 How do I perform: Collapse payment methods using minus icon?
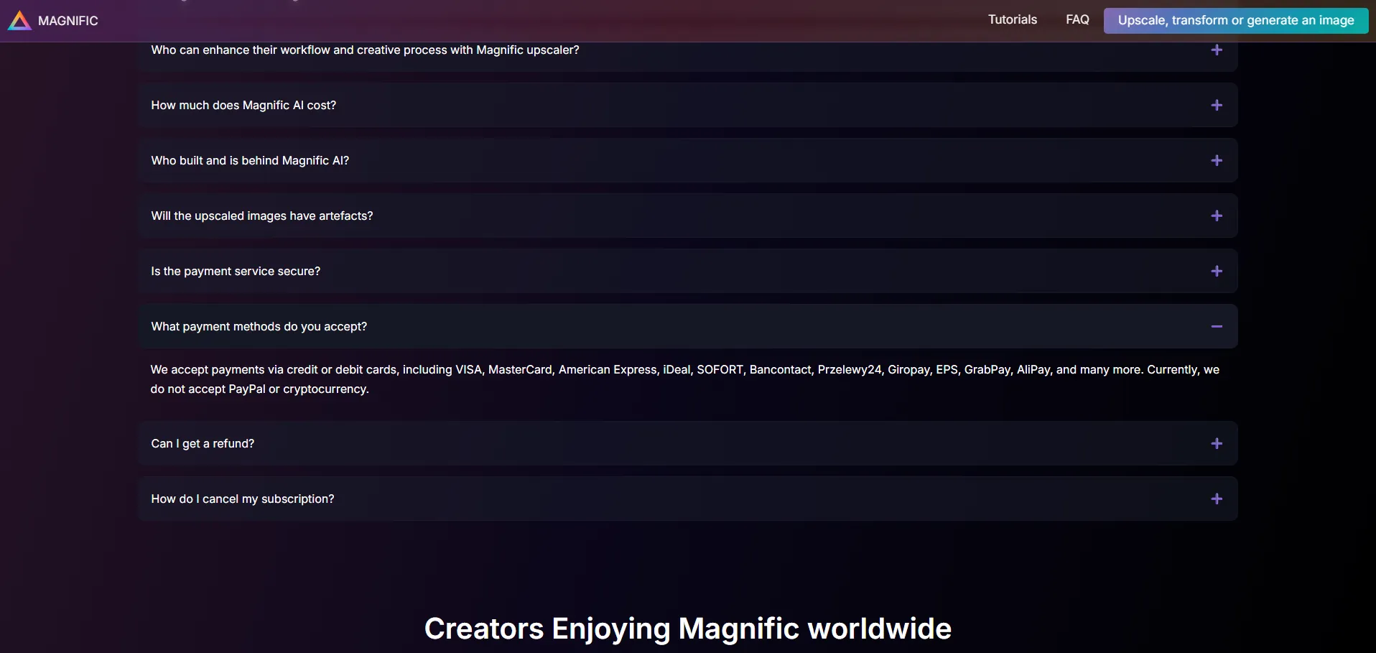coord(1216,327)
